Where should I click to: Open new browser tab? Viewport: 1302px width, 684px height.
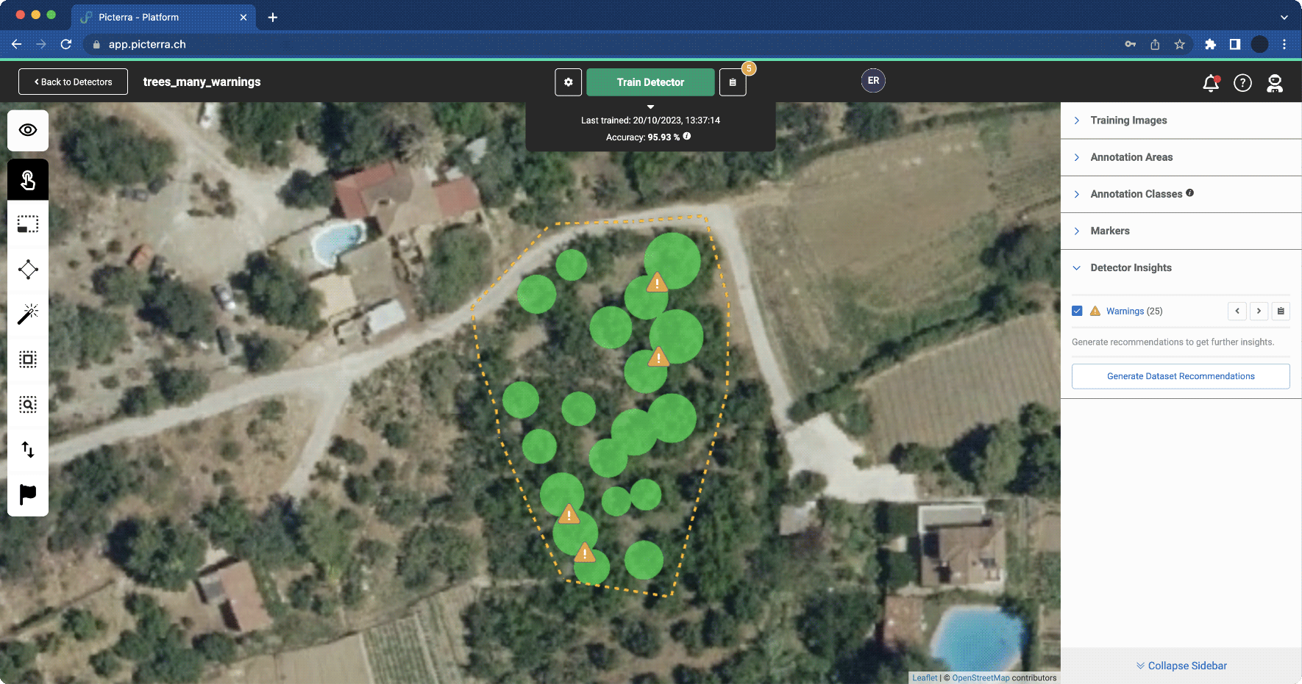coord(273,17)
